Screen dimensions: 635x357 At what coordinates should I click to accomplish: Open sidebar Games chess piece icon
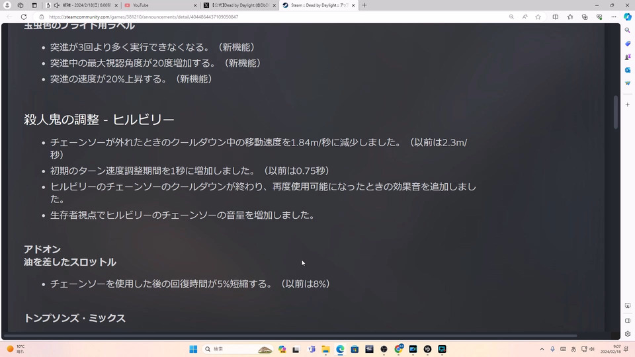pos(628,57)
